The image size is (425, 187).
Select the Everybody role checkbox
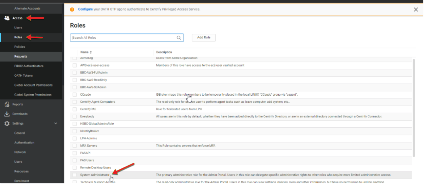pos(74,116)
